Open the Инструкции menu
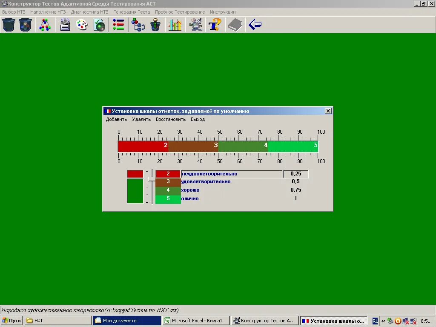 click(223, 12)
